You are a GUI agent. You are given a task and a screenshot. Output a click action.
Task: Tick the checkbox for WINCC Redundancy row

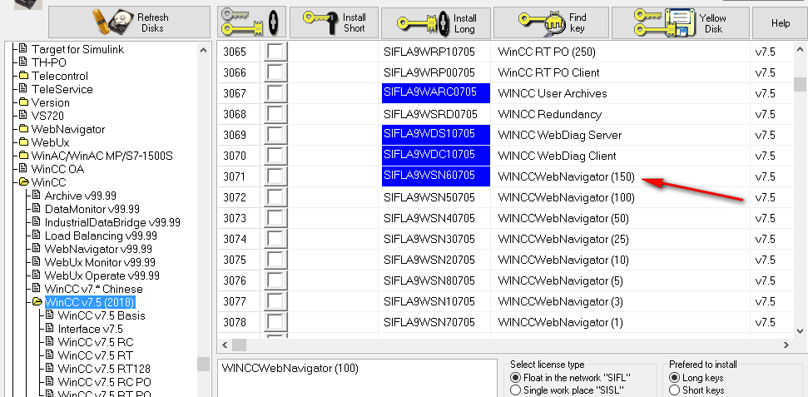coord(275,114)
